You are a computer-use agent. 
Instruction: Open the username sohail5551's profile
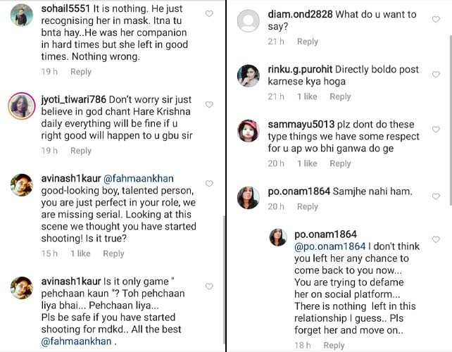65,8
